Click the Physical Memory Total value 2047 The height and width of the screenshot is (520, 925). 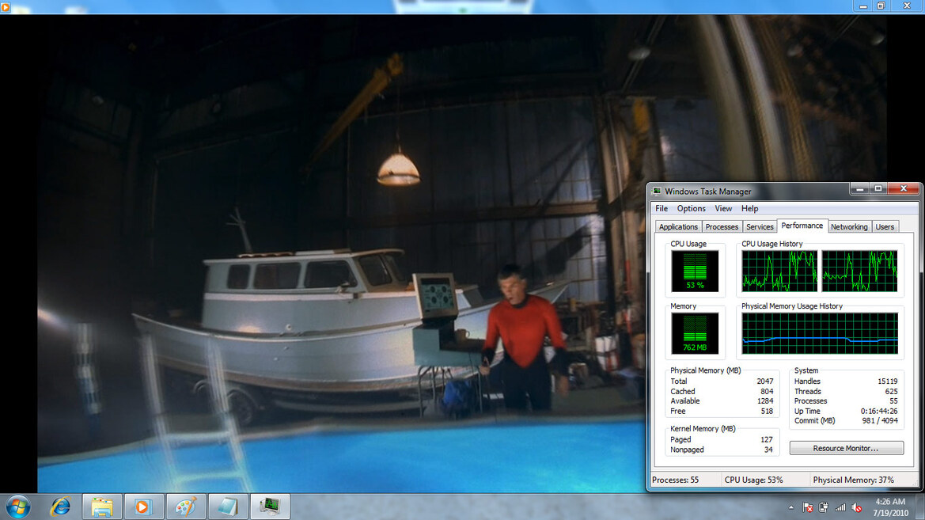[764, 381]
